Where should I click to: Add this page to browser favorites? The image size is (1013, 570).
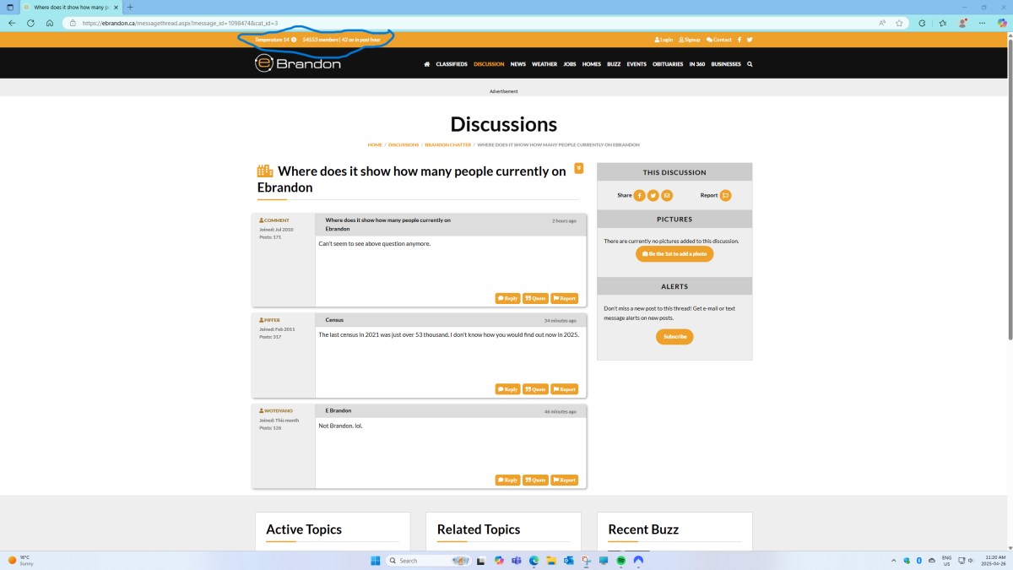[x=900, y=23]
